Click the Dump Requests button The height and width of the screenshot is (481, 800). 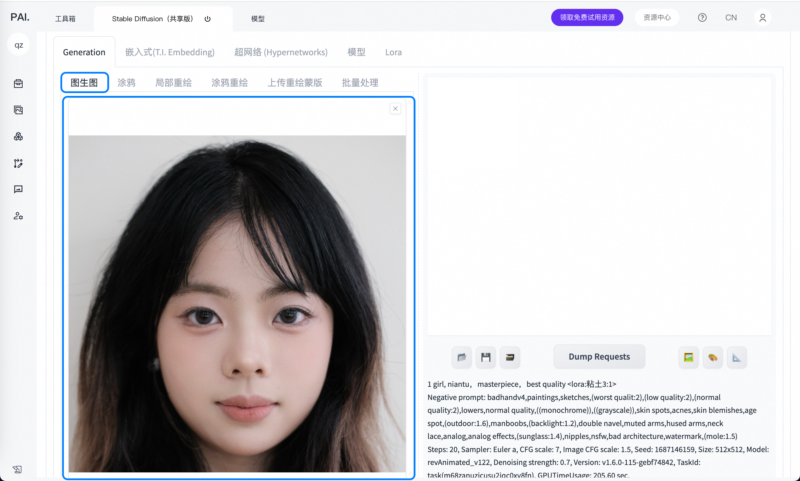click(599, 356)
